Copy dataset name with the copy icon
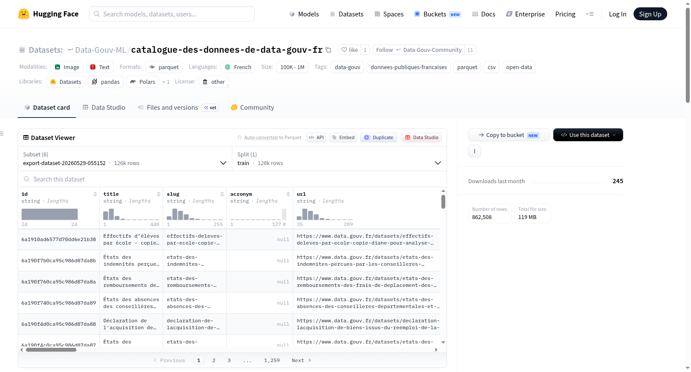691x372 pixels. [x=328, y=50]
